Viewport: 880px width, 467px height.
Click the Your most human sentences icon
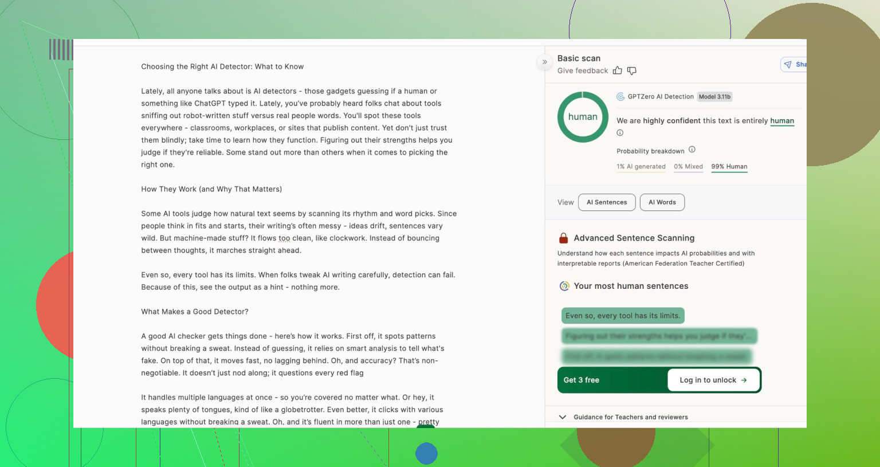point(564,286)
